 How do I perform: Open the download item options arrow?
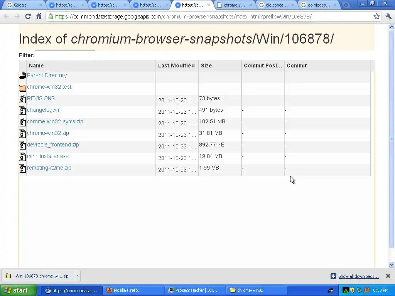[78, 276]
